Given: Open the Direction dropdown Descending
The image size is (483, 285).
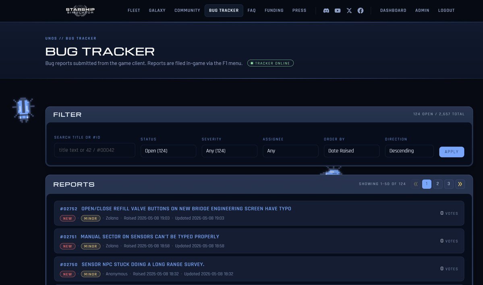Looking at the screenshot, I should pos(409,151).
